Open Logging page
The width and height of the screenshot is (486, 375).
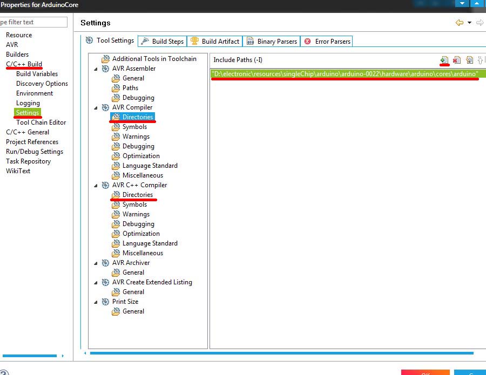tap(28, 103)
